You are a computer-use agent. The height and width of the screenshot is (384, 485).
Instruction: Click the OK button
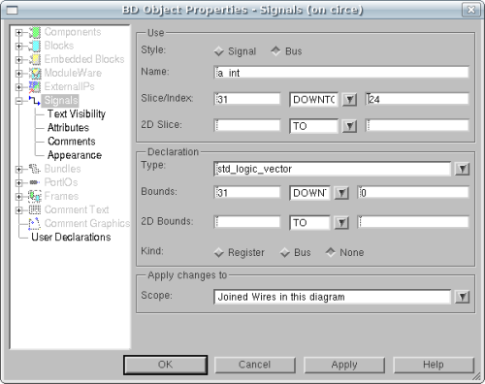(165, 365)
